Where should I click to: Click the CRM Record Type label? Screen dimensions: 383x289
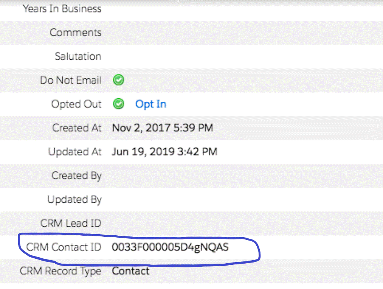(x=60, y=271)
